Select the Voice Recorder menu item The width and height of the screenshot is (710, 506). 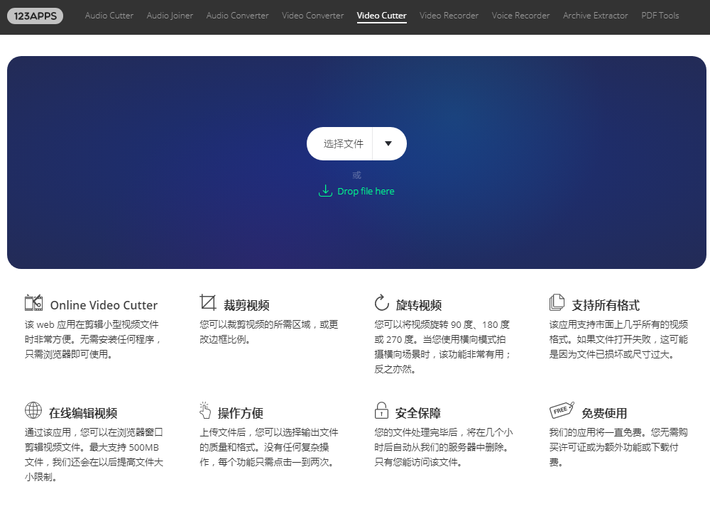(520, 15)
